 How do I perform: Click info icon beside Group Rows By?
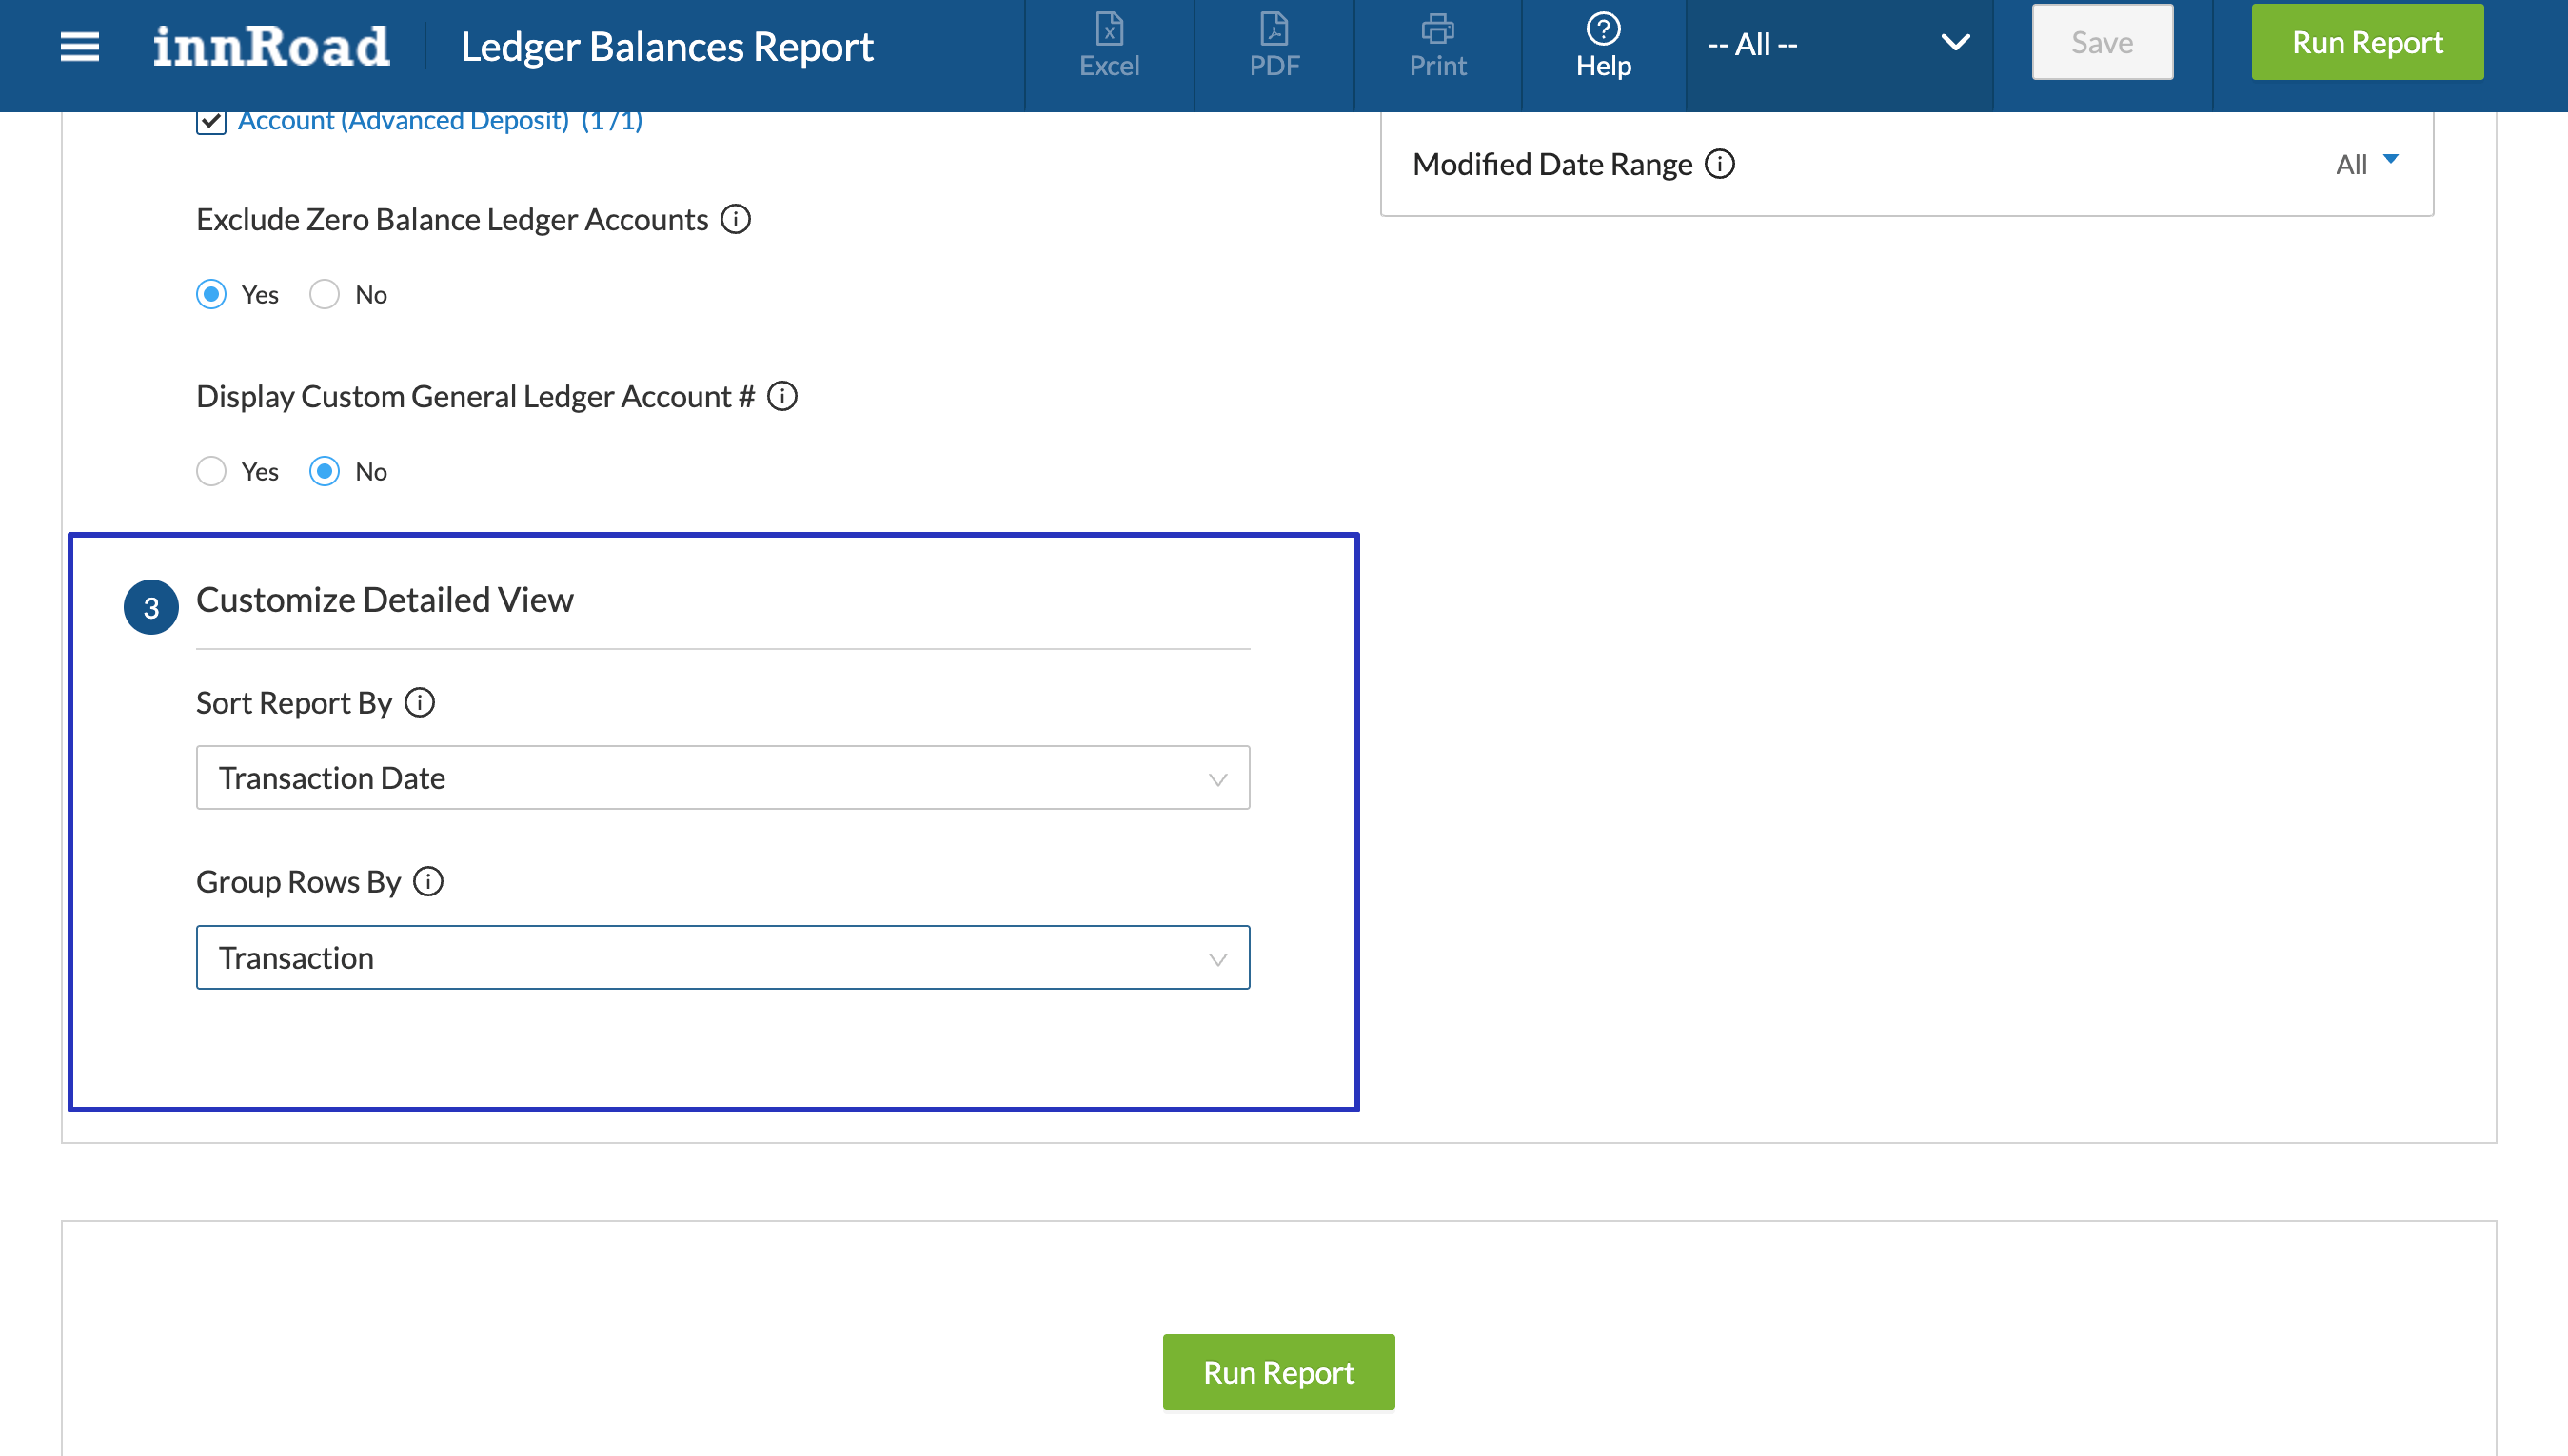(x=428, y=881)
